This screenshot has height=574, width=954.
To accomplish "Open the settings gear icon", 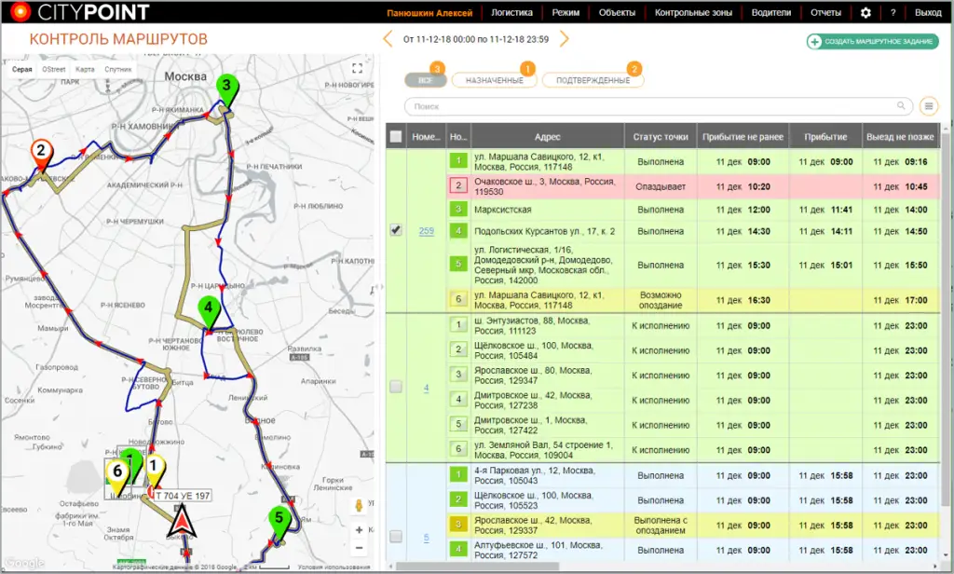I will (865, 13).
